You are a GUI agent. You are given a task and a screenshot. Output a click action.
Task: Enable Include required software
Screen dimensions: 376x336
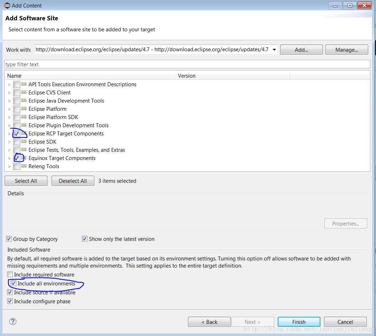[x=10, y=274]
